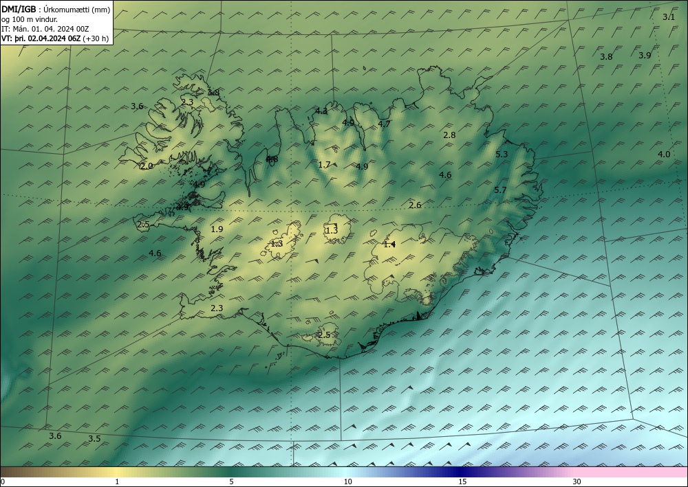Click the 2.6 value on the map

415,205
